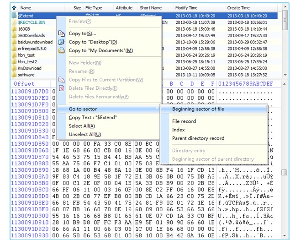This screenshot has height=240, width=290.
Task: Select the baiduyundownload folder name
Action: [35, 42]
